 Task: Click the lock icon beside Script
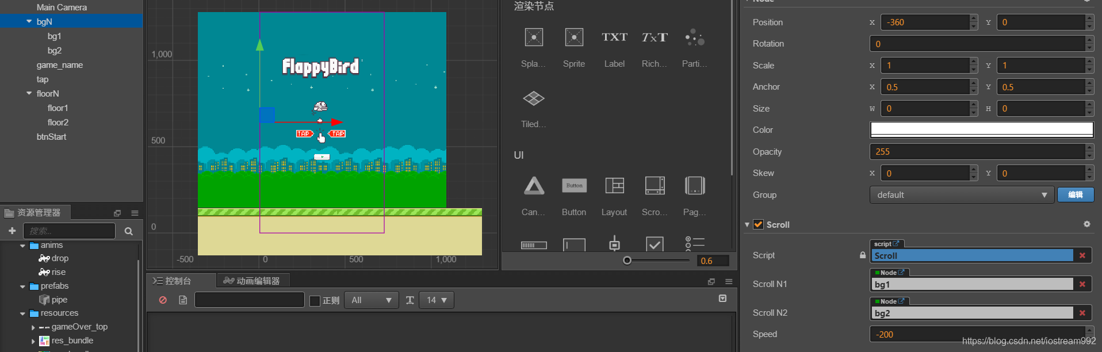click(863, 255)
